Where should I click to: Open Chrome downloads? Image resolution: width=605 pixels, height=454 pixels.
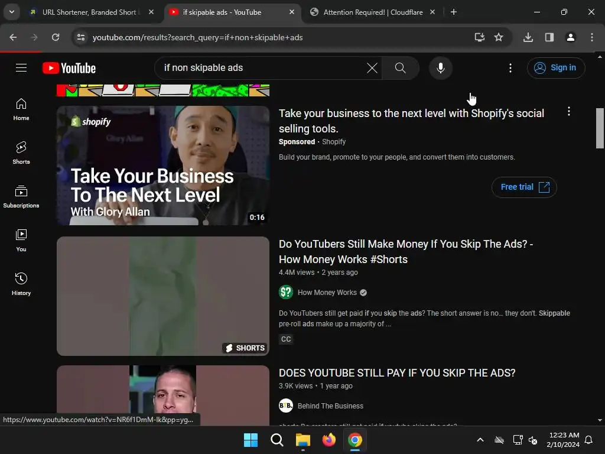coord(528,37)
